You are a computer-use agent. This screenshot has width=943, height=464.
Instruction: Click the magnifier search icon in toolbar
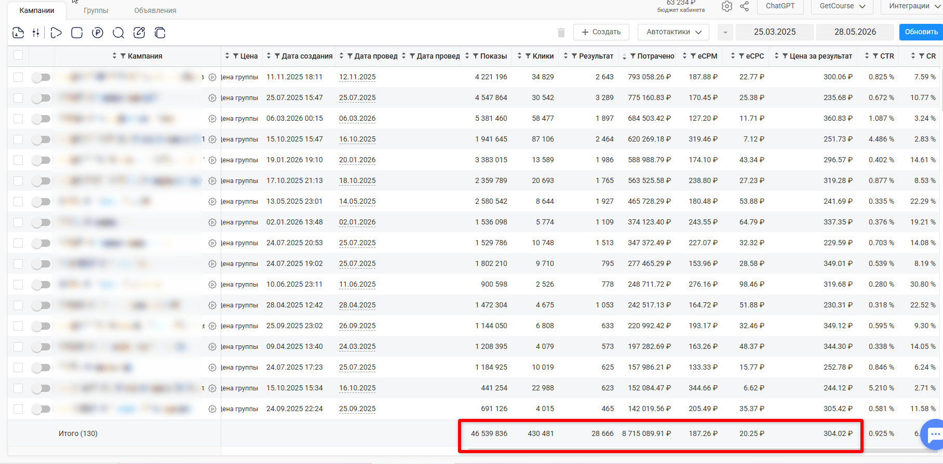(118, 33)
